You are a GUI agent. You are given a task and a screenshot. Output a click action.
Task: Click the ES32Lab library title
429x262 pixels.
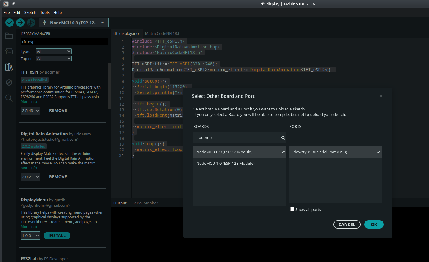point(29,259)
